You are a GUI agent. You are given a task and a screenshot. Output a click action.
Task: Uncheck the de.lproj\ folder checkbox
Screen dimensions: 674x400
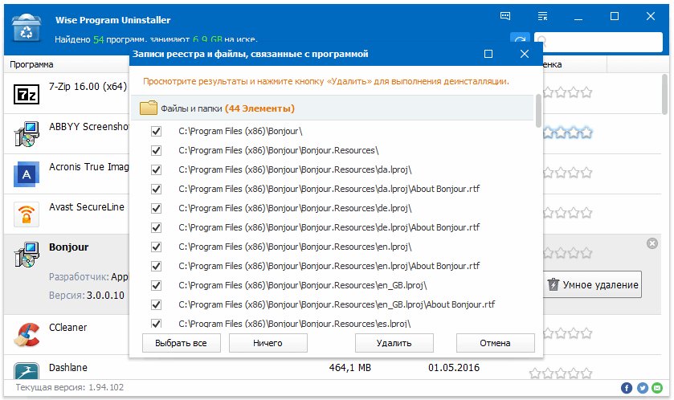(156, 208)
